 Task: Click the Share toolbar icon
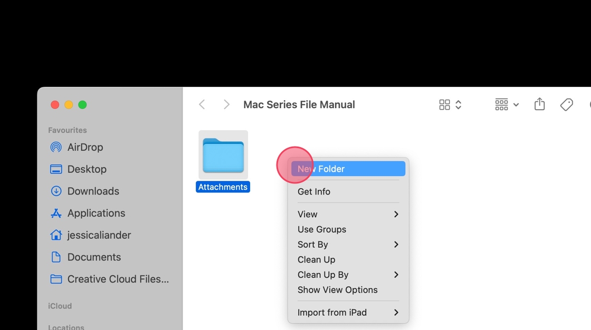tap(539, 104)
